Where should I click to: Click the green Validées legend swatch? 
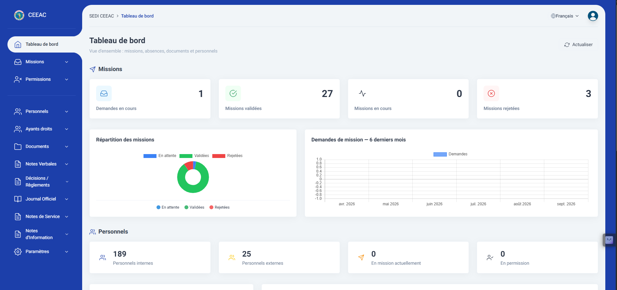coord(186,156)
